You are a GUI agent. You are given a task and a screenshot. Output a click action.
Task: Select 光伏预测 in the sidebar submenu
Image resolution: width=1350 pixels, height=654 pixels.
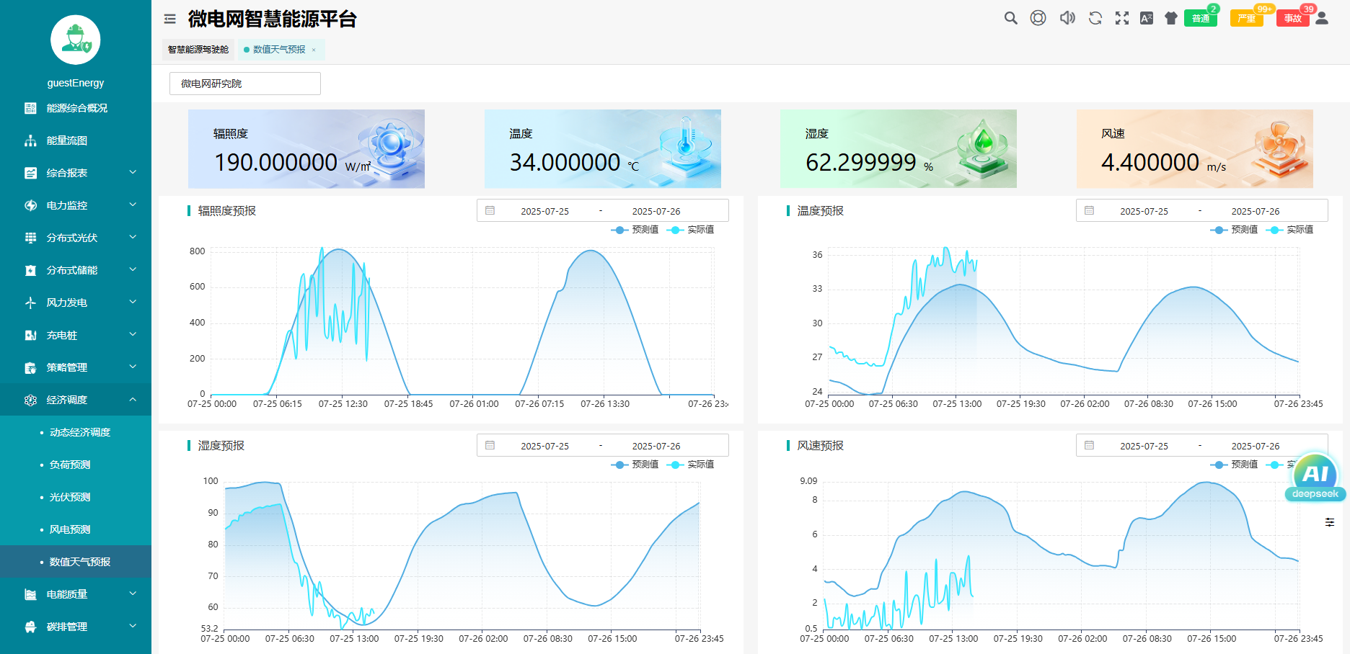(x=70, y=497)
